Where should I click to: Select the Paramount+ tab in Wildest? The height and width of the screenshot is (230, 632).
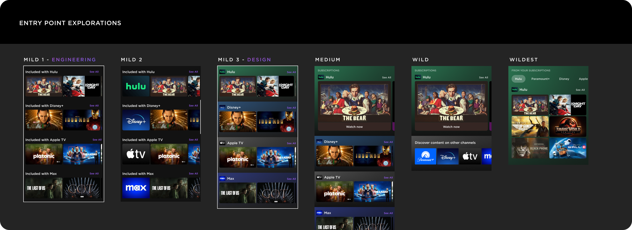pos(540,79)
